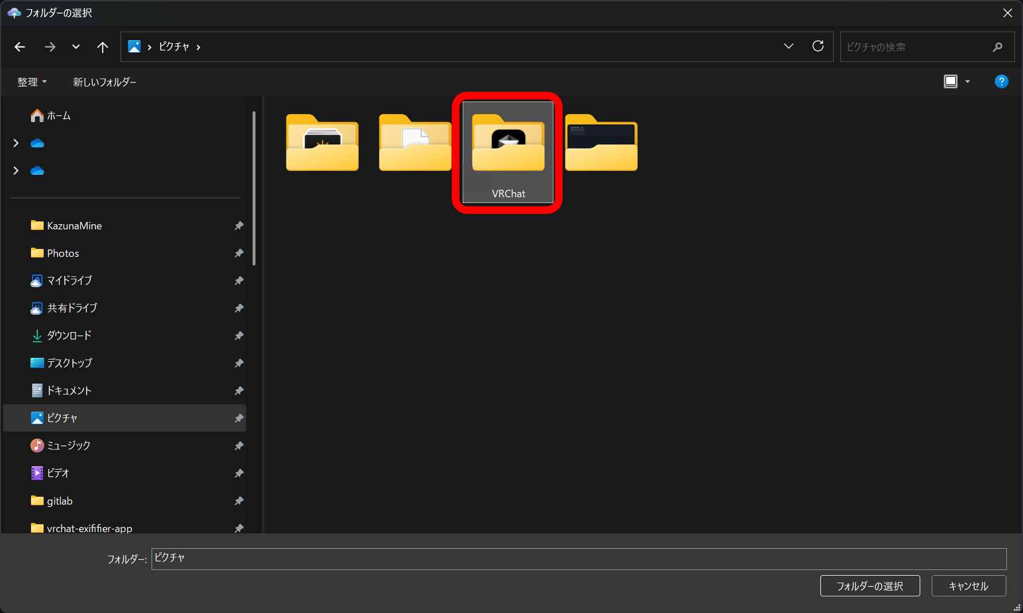Unpin the Photos folder pin icon
This screenshot has width=1023, height=613.
(x=239, y=253)
